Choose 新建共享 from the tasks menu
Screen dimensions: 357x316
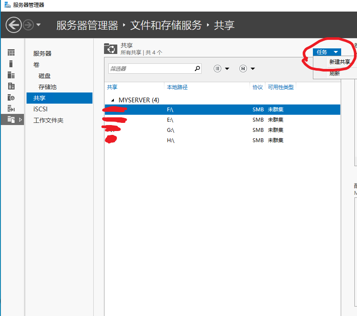(339, 62)
